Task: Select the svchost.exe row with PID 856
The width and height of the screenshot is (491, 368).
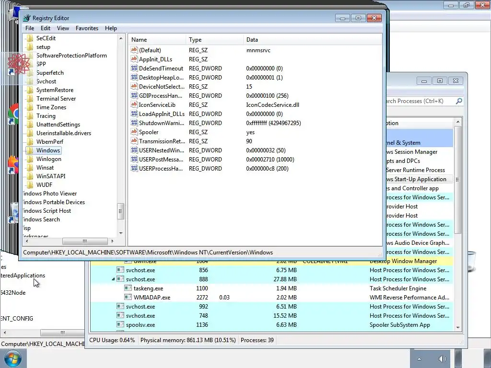Action: click(x=272, y=270)
